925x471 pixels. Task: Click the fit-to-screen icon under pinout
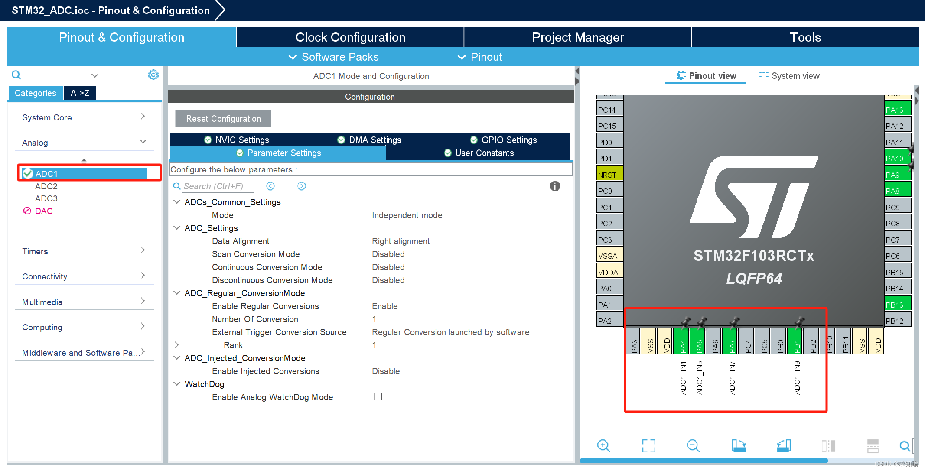coord(648,445)
